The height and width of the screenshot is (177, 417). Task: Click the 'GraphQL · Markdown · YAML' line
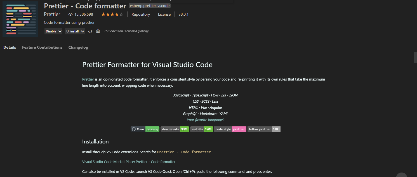(x=206, y=114)
